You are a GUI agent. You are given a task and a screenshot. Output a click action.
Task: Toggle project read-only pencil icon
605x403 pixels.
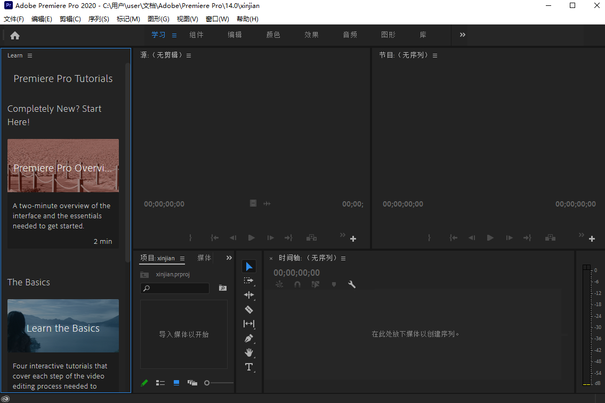coord(144,383)
